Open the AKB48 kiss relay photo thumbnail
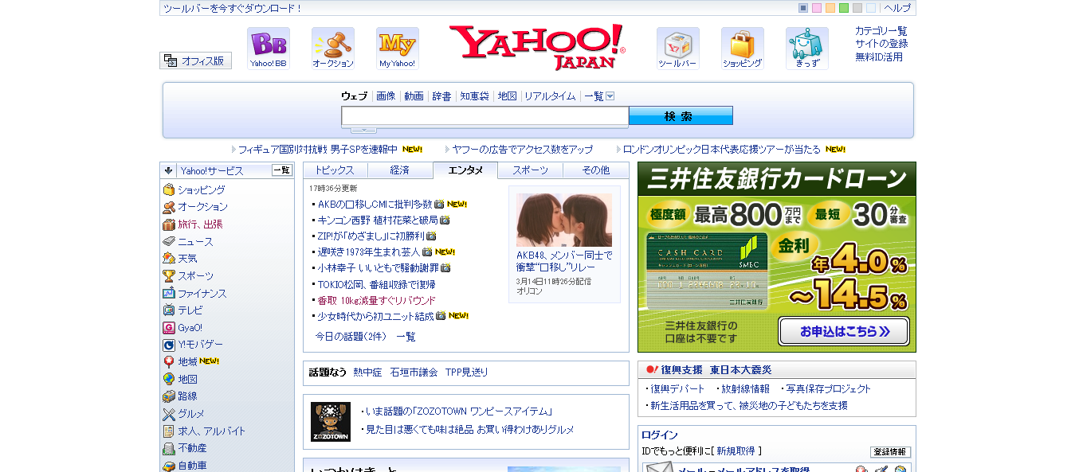This screenshot has height=472, width=1075. click(564, 220)
